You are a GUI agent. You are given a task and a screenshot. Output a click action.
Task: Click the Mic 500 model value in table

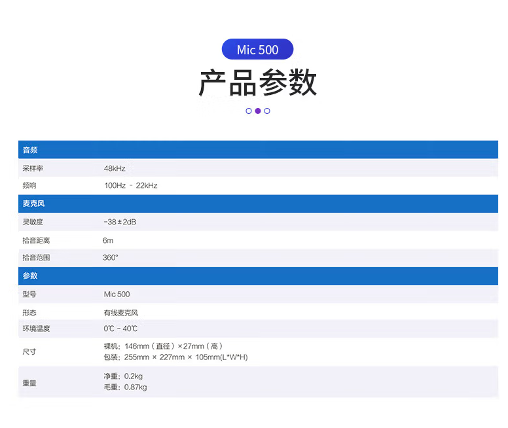[117, 294]
